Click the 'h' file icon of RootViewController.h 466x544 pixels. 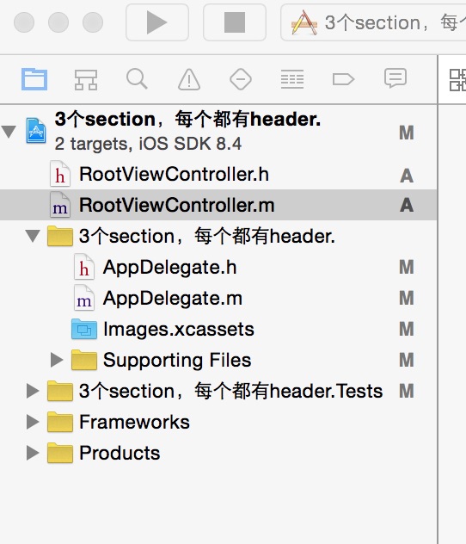pyautogui.click(x=59, y=174)
